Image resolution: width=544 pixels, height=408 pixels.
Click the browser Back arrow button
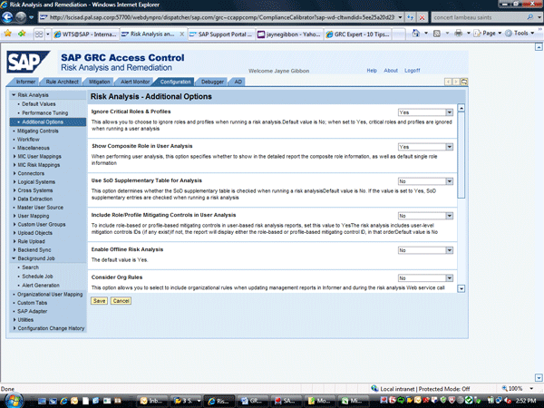7,16
